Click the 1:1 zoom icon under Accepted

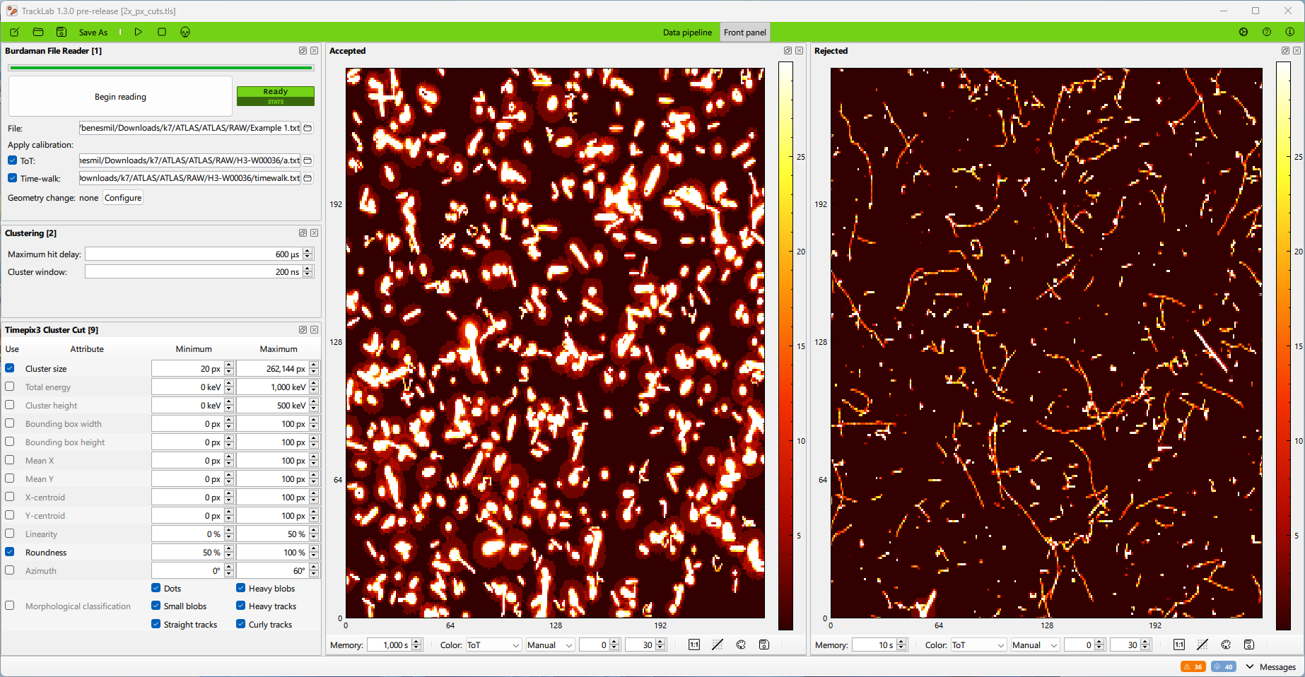[694, 644]
